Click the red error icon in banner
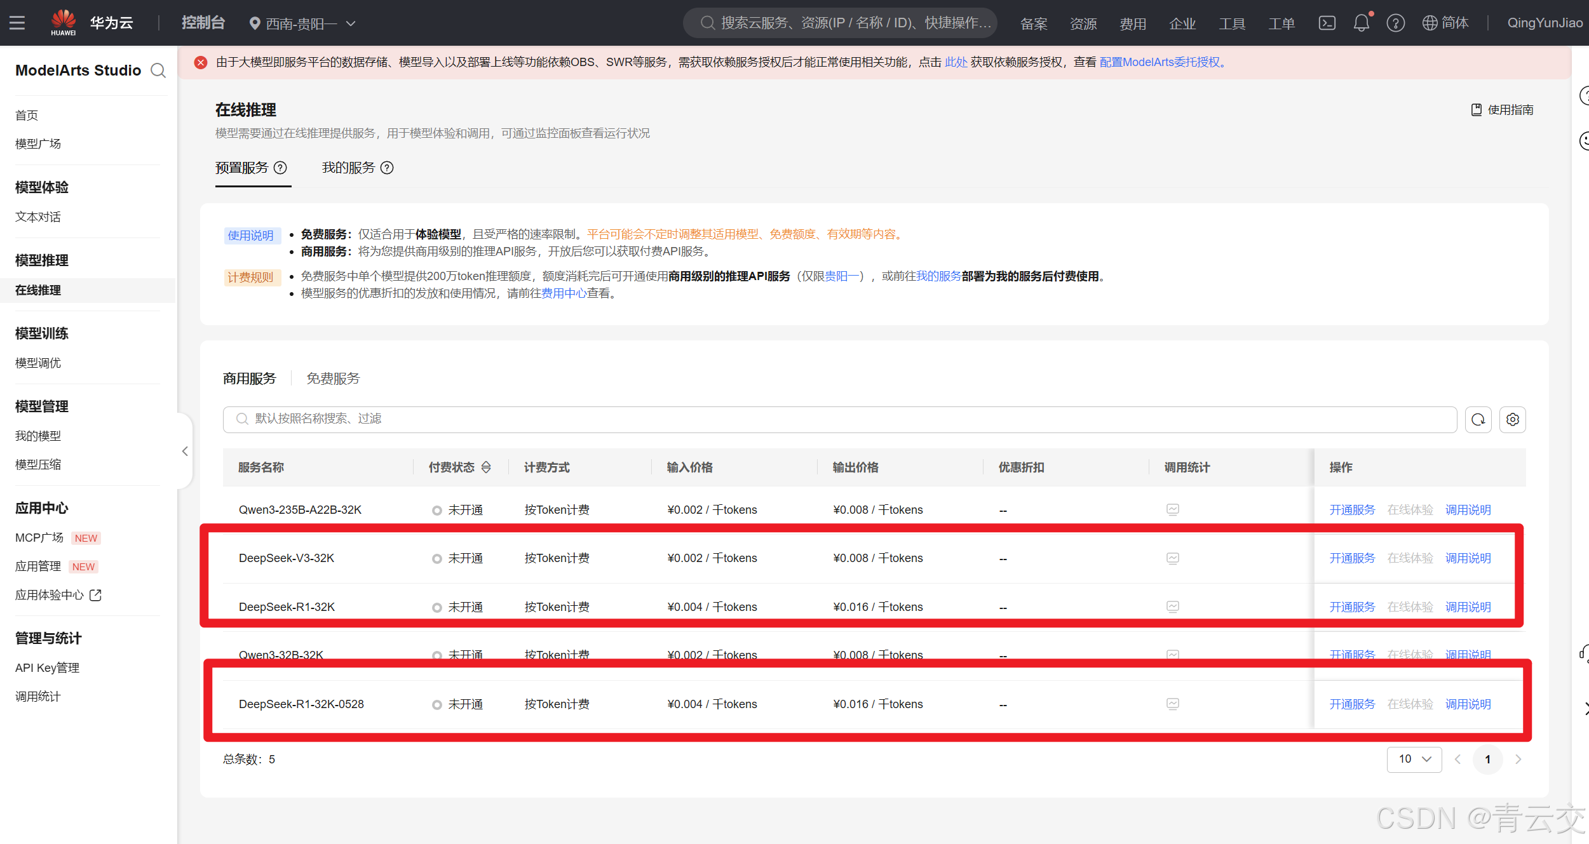Image resolution: width=1589 pixels, height=844 pixels. [201, 62]
